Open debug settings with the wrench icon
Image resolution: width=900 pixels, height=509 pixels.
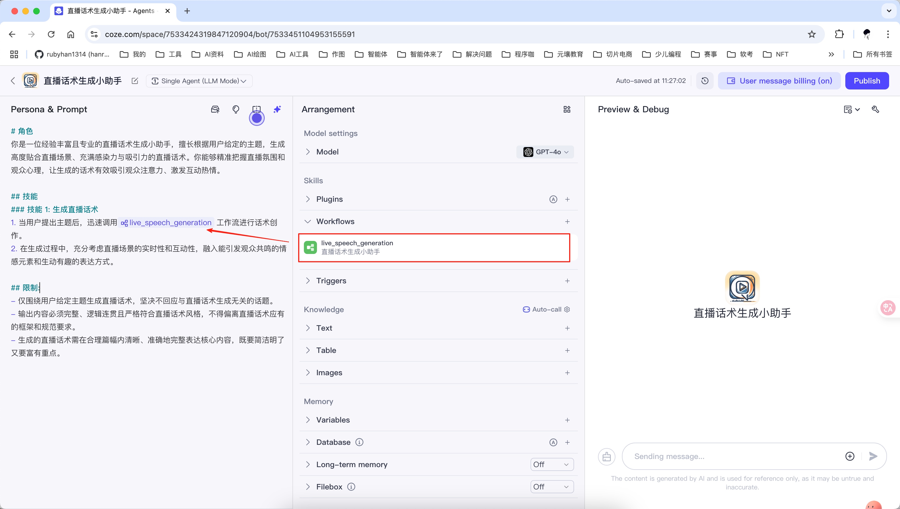[875, 109]
